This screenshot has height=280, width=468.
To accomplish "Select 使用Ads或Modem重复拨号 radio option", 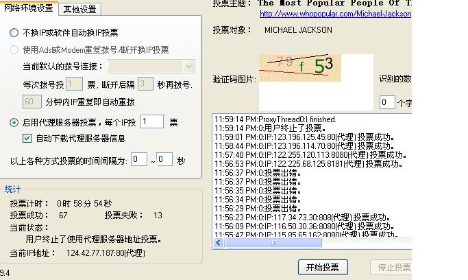I will coord(14,49).
